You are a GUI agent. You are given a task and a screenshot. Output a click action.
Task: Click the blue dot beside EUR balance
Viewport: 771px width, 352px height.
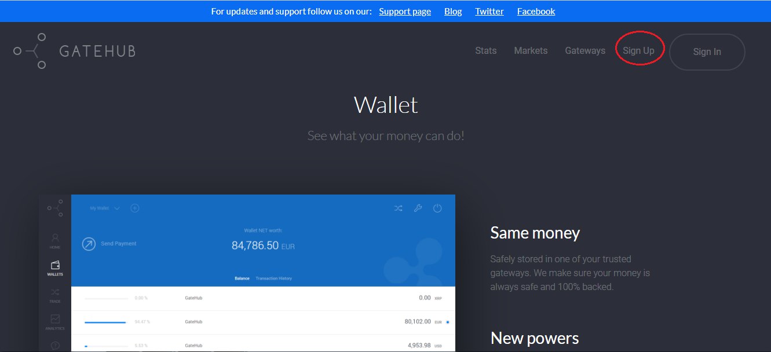click(x=448, y=322)
